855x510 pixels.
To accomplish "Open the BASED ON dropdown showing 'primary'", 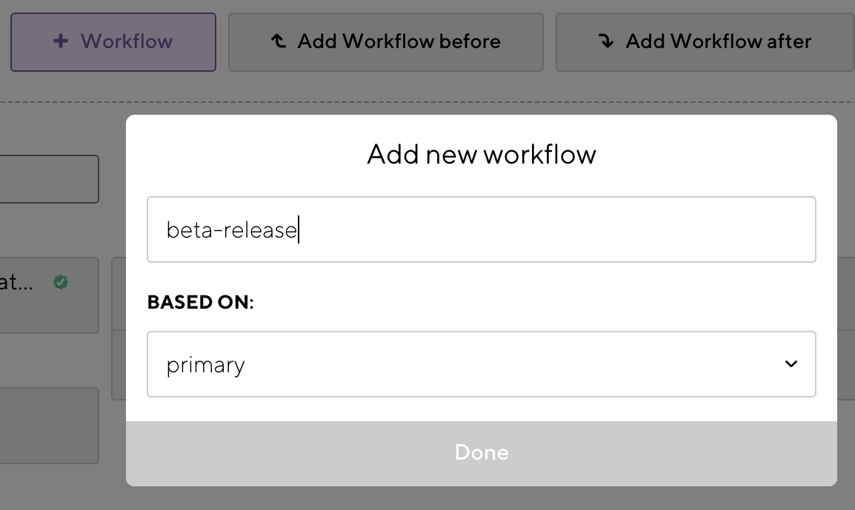I will [482, 364].
